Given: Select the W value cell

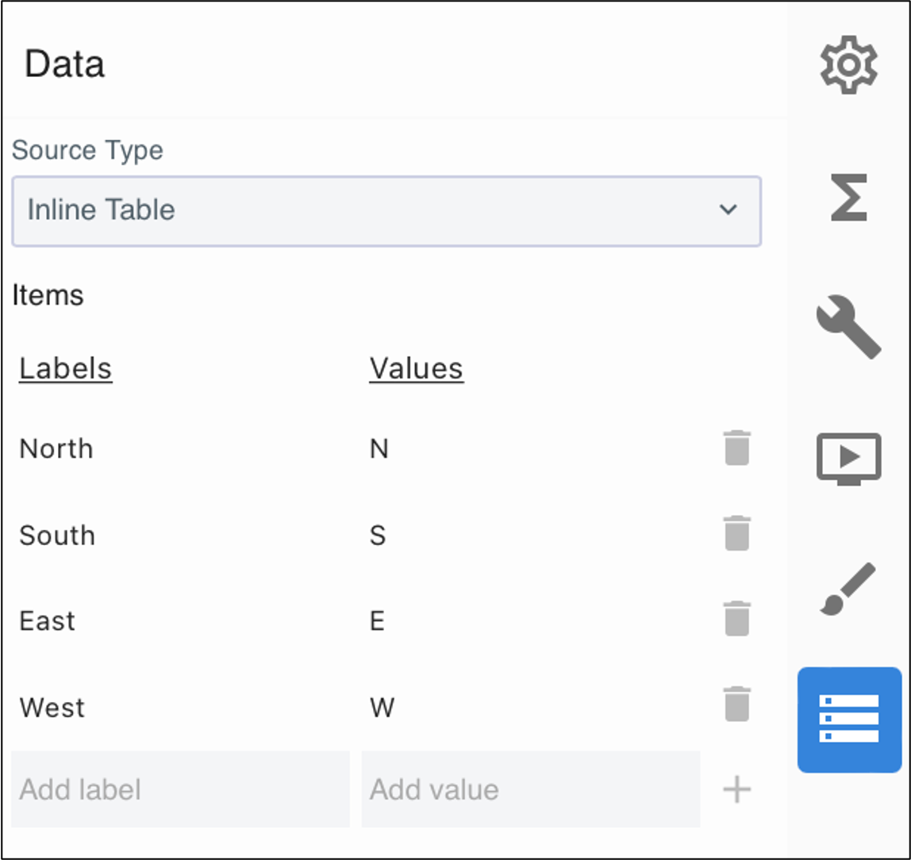Looking at the screenshot, I should pos(382,707).
